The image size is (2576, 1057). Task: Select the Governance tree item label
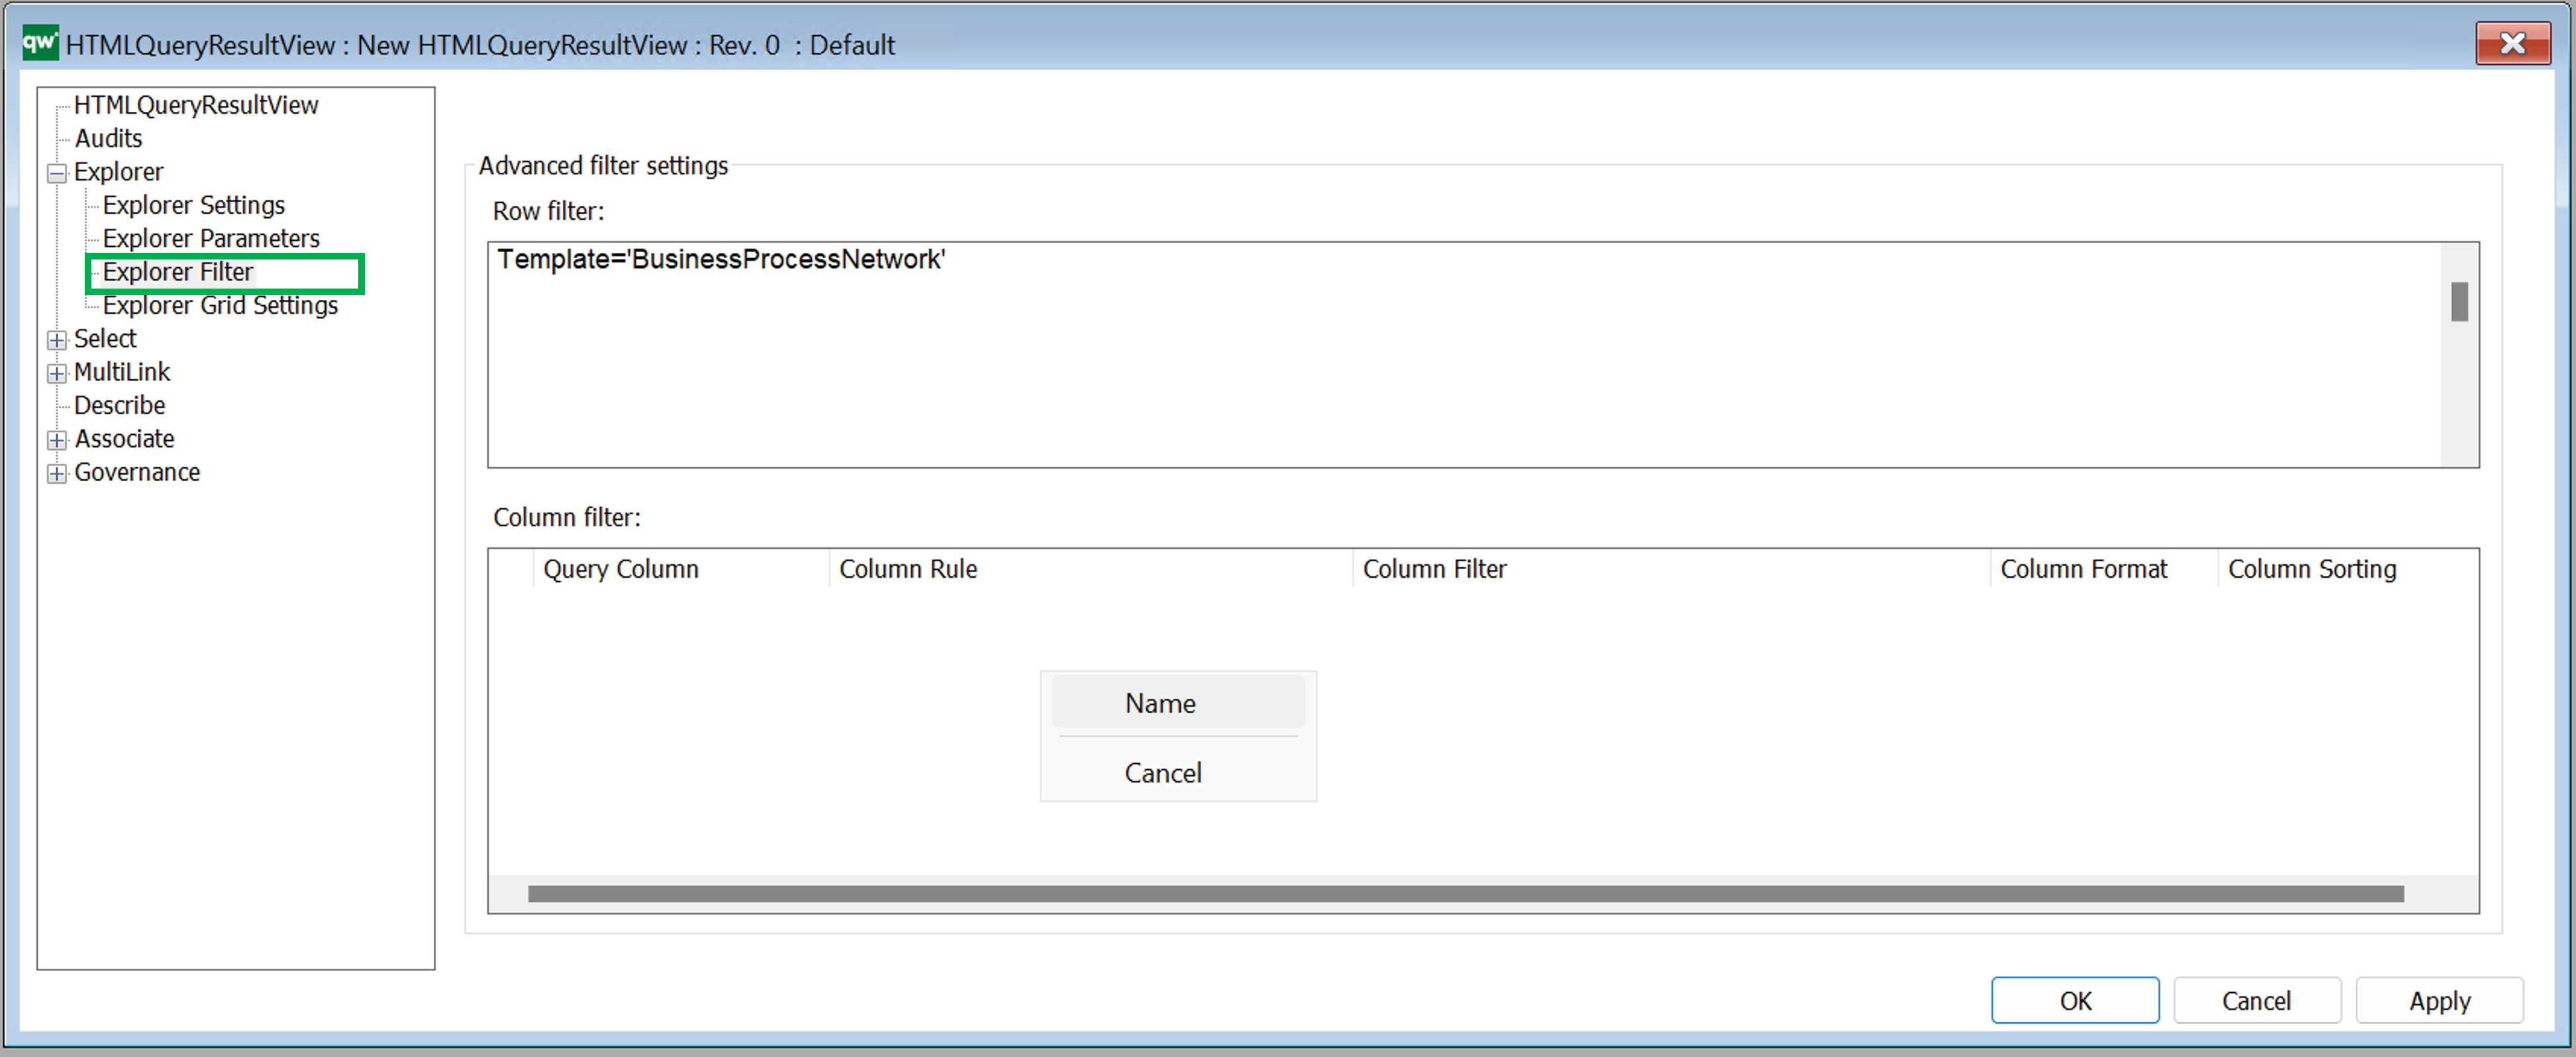point(137,471)
